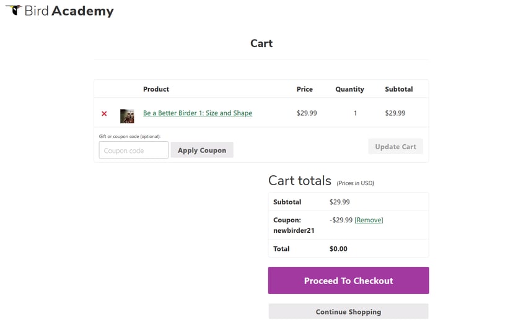Click the hummingbird logo icon
The height and width of the screenshot is (330, 513).
coord(13,9)
